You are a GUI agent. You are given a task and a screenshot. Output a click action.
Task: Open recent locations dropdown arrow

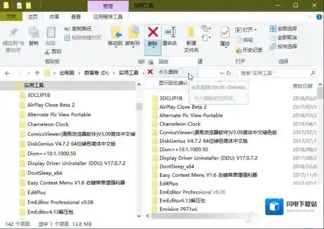tap(29, 73)
